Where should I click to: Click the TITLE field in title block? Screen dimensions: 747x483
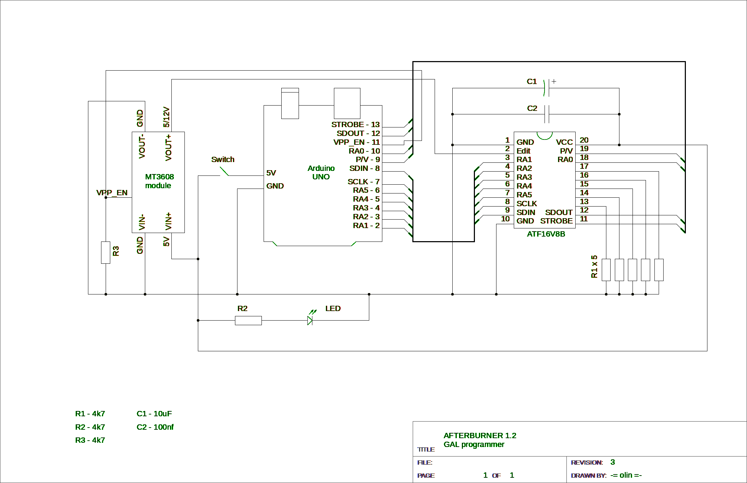[x=426, y=449]
